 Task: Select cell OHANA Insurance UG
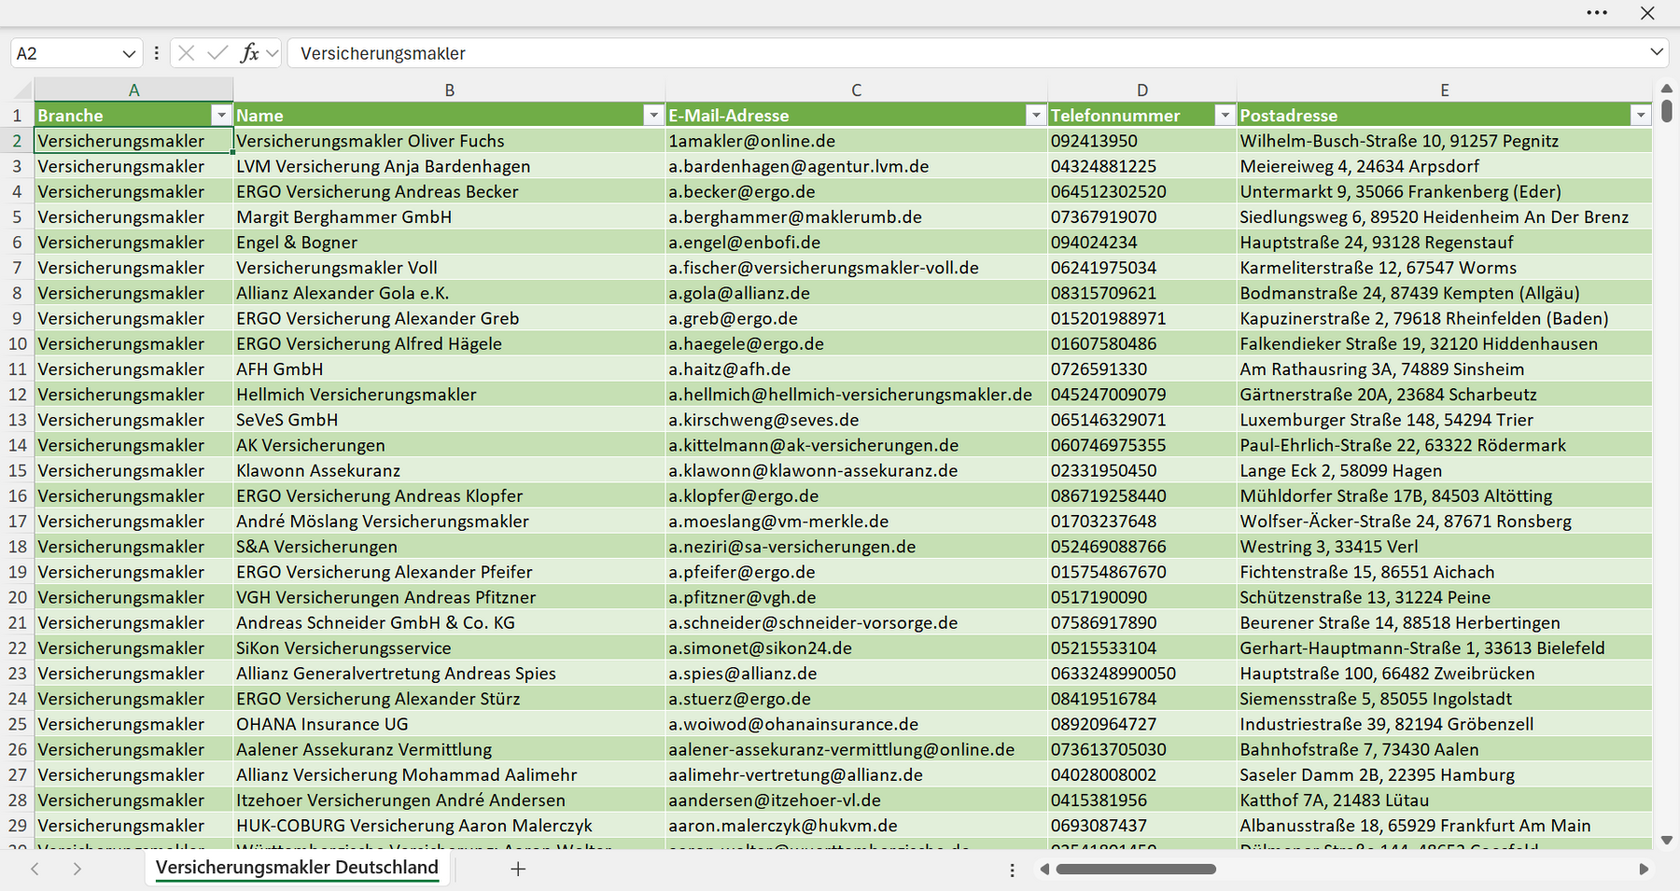coord(449,724)
